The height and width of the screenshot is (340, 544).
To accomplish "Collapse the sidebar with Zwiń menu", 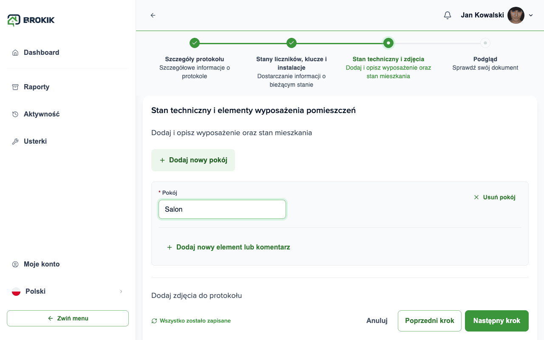I will click(68, 318).
